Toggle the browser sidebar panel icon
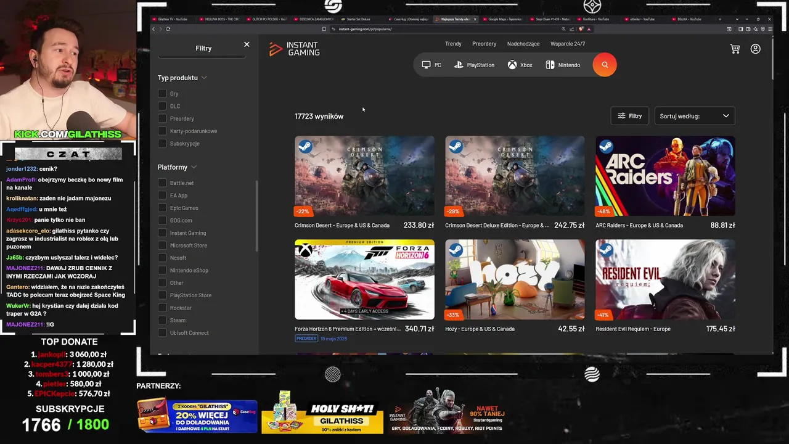The width and height of the screenshot is (789, 444). click(741, 29)
